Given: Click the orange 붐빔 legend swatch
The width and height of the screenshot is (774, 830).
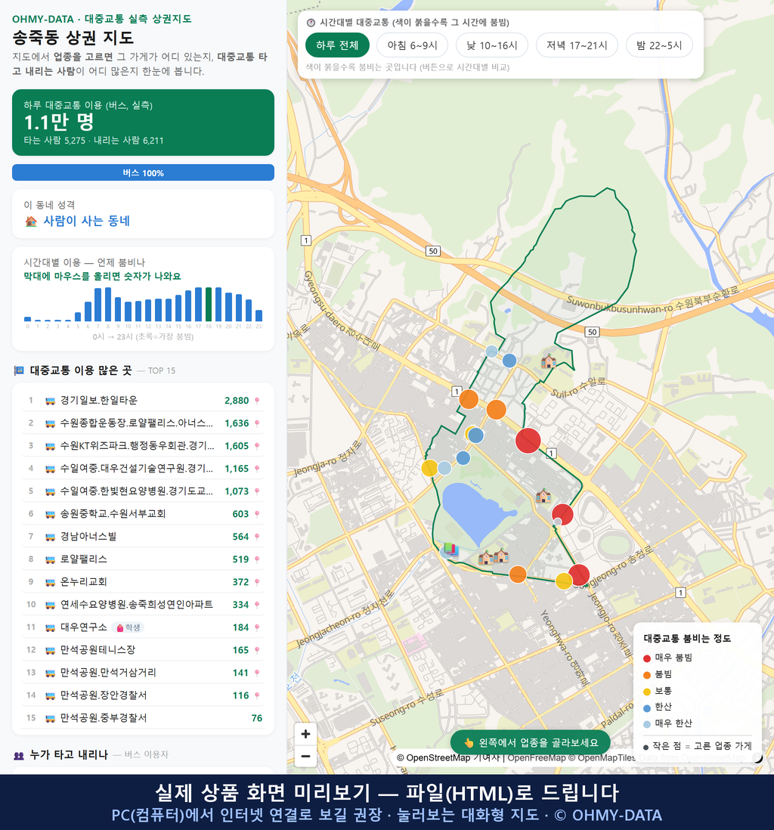Looking at the screenshot, I should (x=646, y=675).
